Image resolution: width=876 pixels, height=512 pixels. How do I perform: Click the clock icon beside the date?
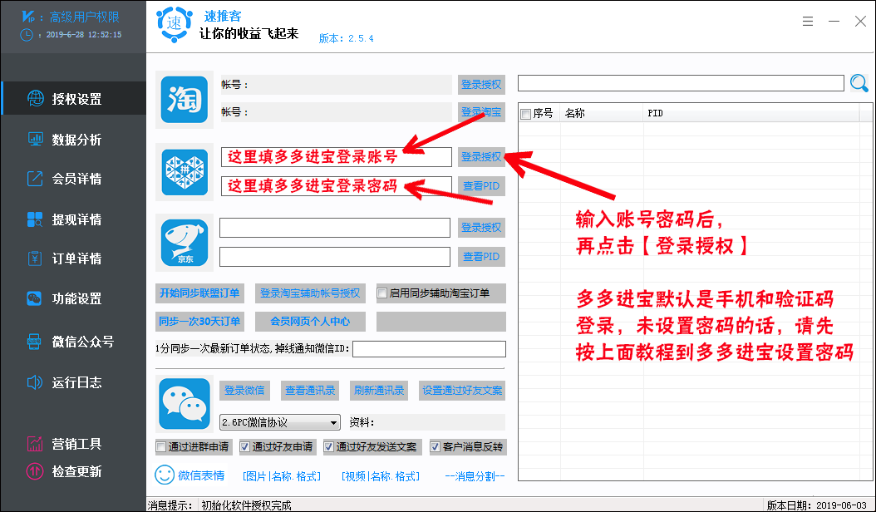coord(27,35)
